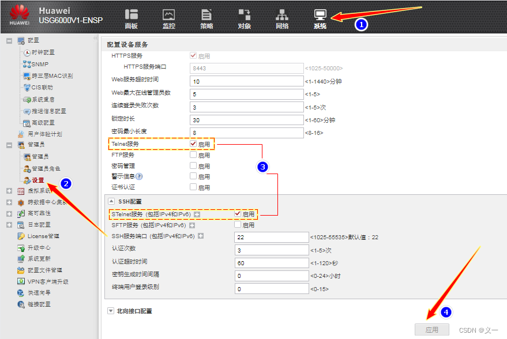Image resolution: width=507 pixels, height=339 pixels.
Task: Click the 推送信息配置 icon
Action: click(27, 111)
